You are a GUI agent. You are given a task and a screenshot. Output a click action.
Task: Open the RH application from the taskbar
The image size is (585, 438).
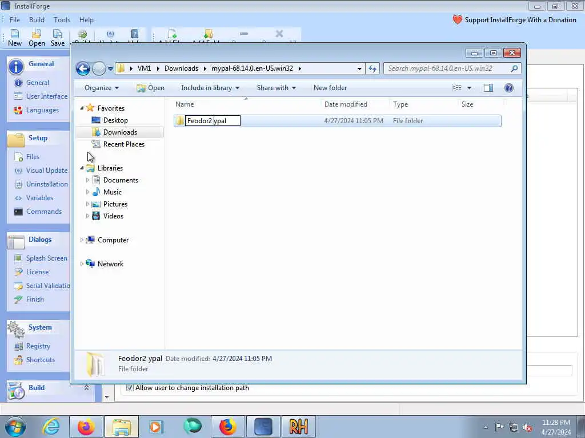pos(298,427)
